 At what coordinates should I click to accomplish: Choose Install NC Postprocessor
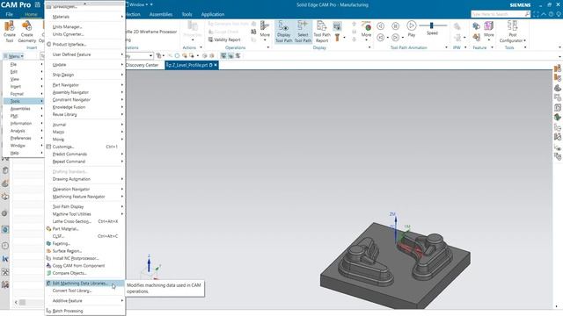pyautogui.click(x=85, y=258)
